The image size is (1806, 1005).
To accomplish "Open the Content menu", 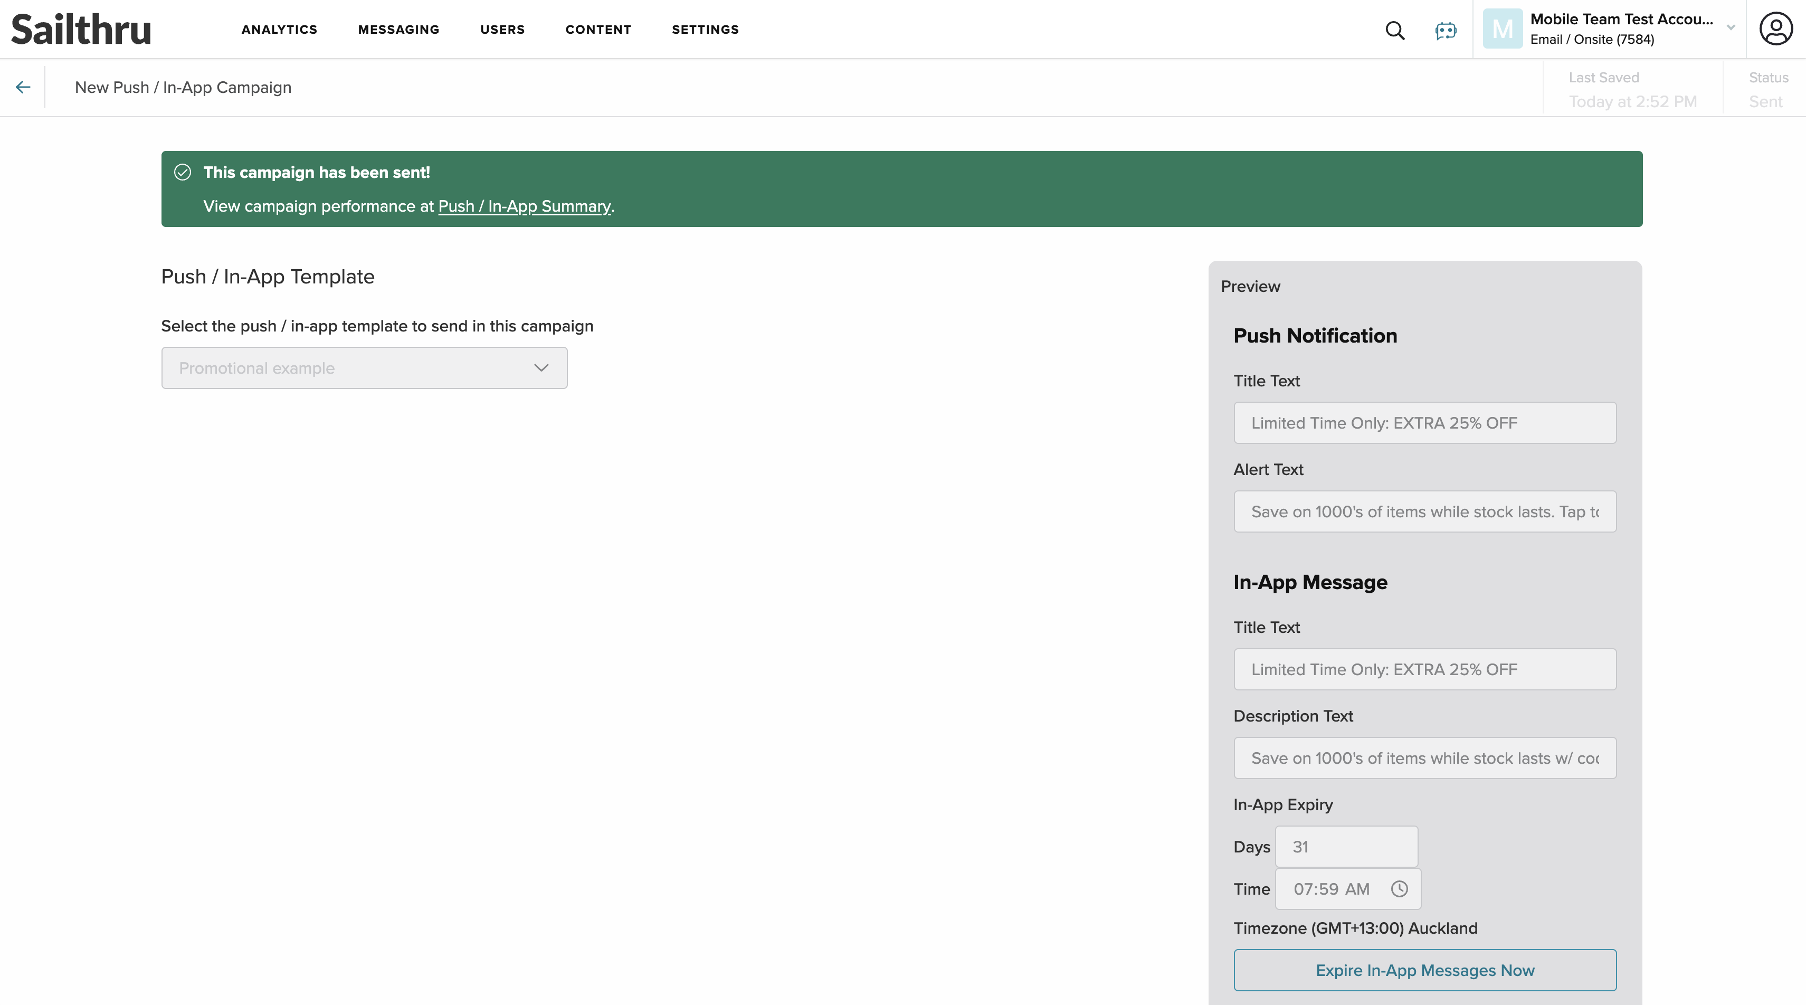I will [x=598, y=30].
